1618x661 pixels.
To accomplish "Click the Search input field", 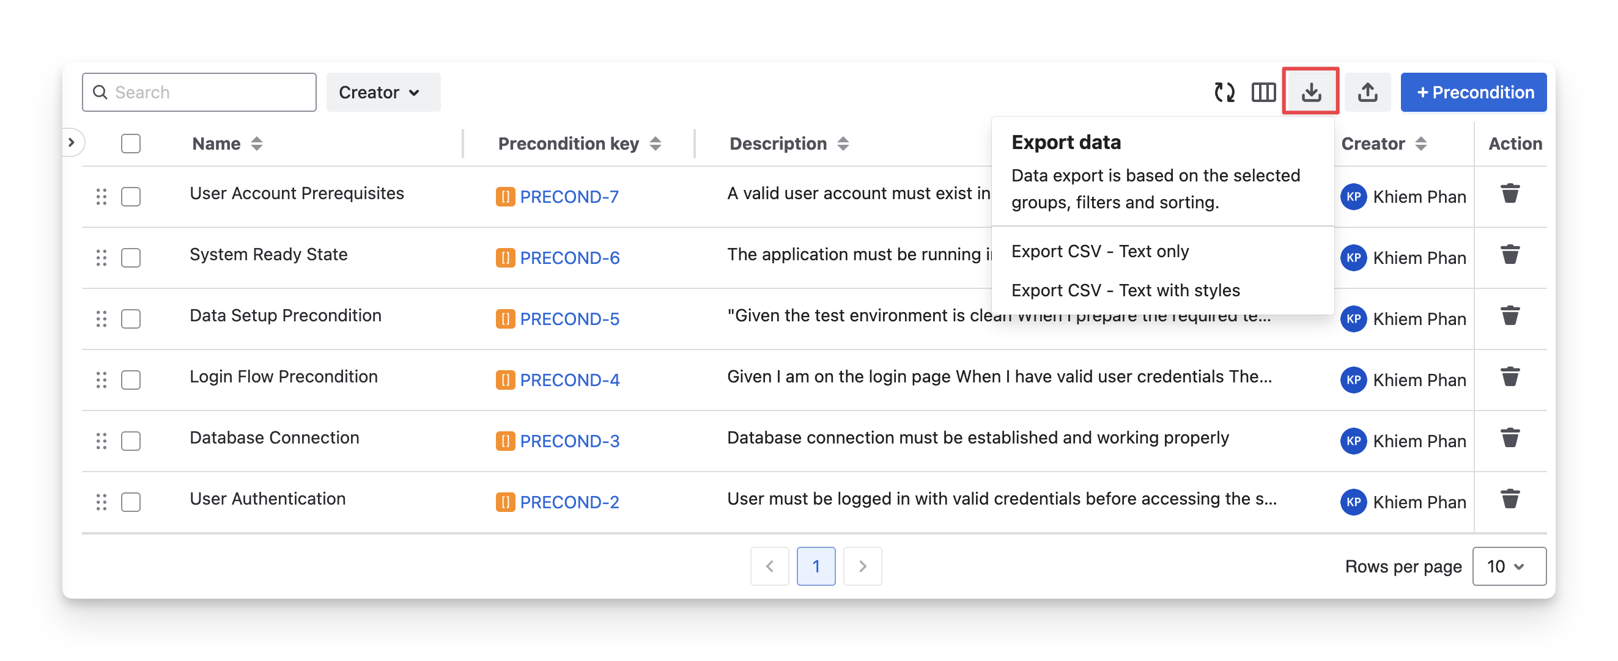I will 207,92.
